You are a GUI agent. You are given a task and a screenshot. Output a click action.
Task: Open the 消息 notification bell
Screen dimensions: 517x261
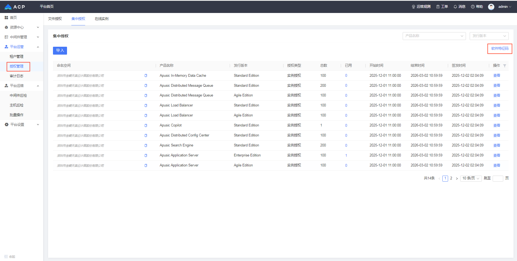click(455, 7)
